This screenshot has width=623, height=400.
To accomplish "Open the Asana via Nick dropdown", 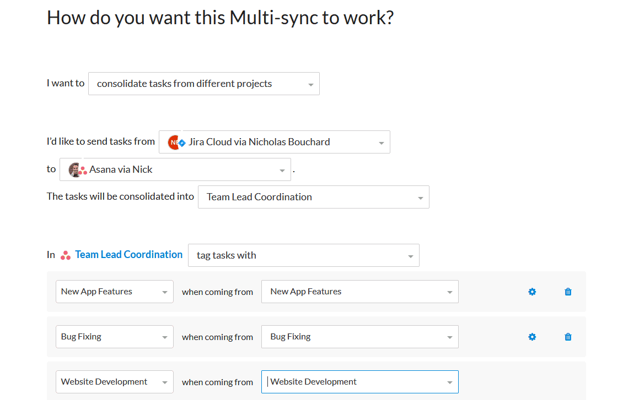I will click(x=175, y=169).
